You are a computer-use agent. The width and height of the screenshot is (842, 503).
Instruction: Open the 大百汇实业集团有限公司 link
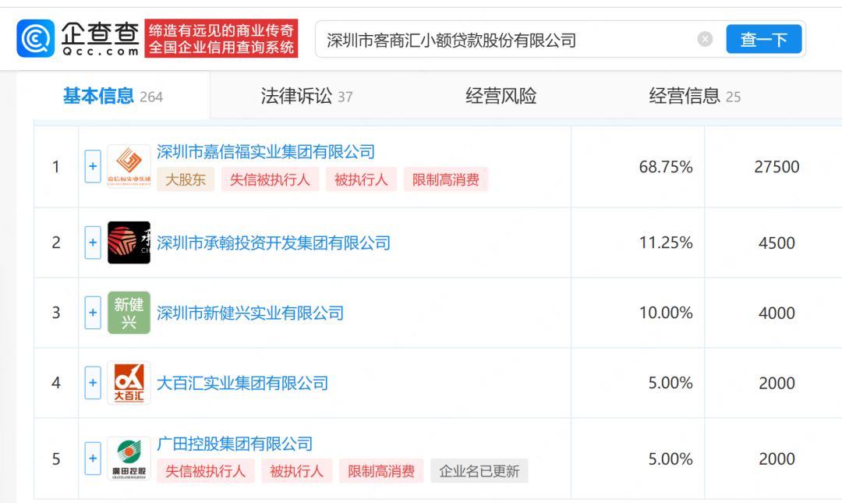(242, 383)
